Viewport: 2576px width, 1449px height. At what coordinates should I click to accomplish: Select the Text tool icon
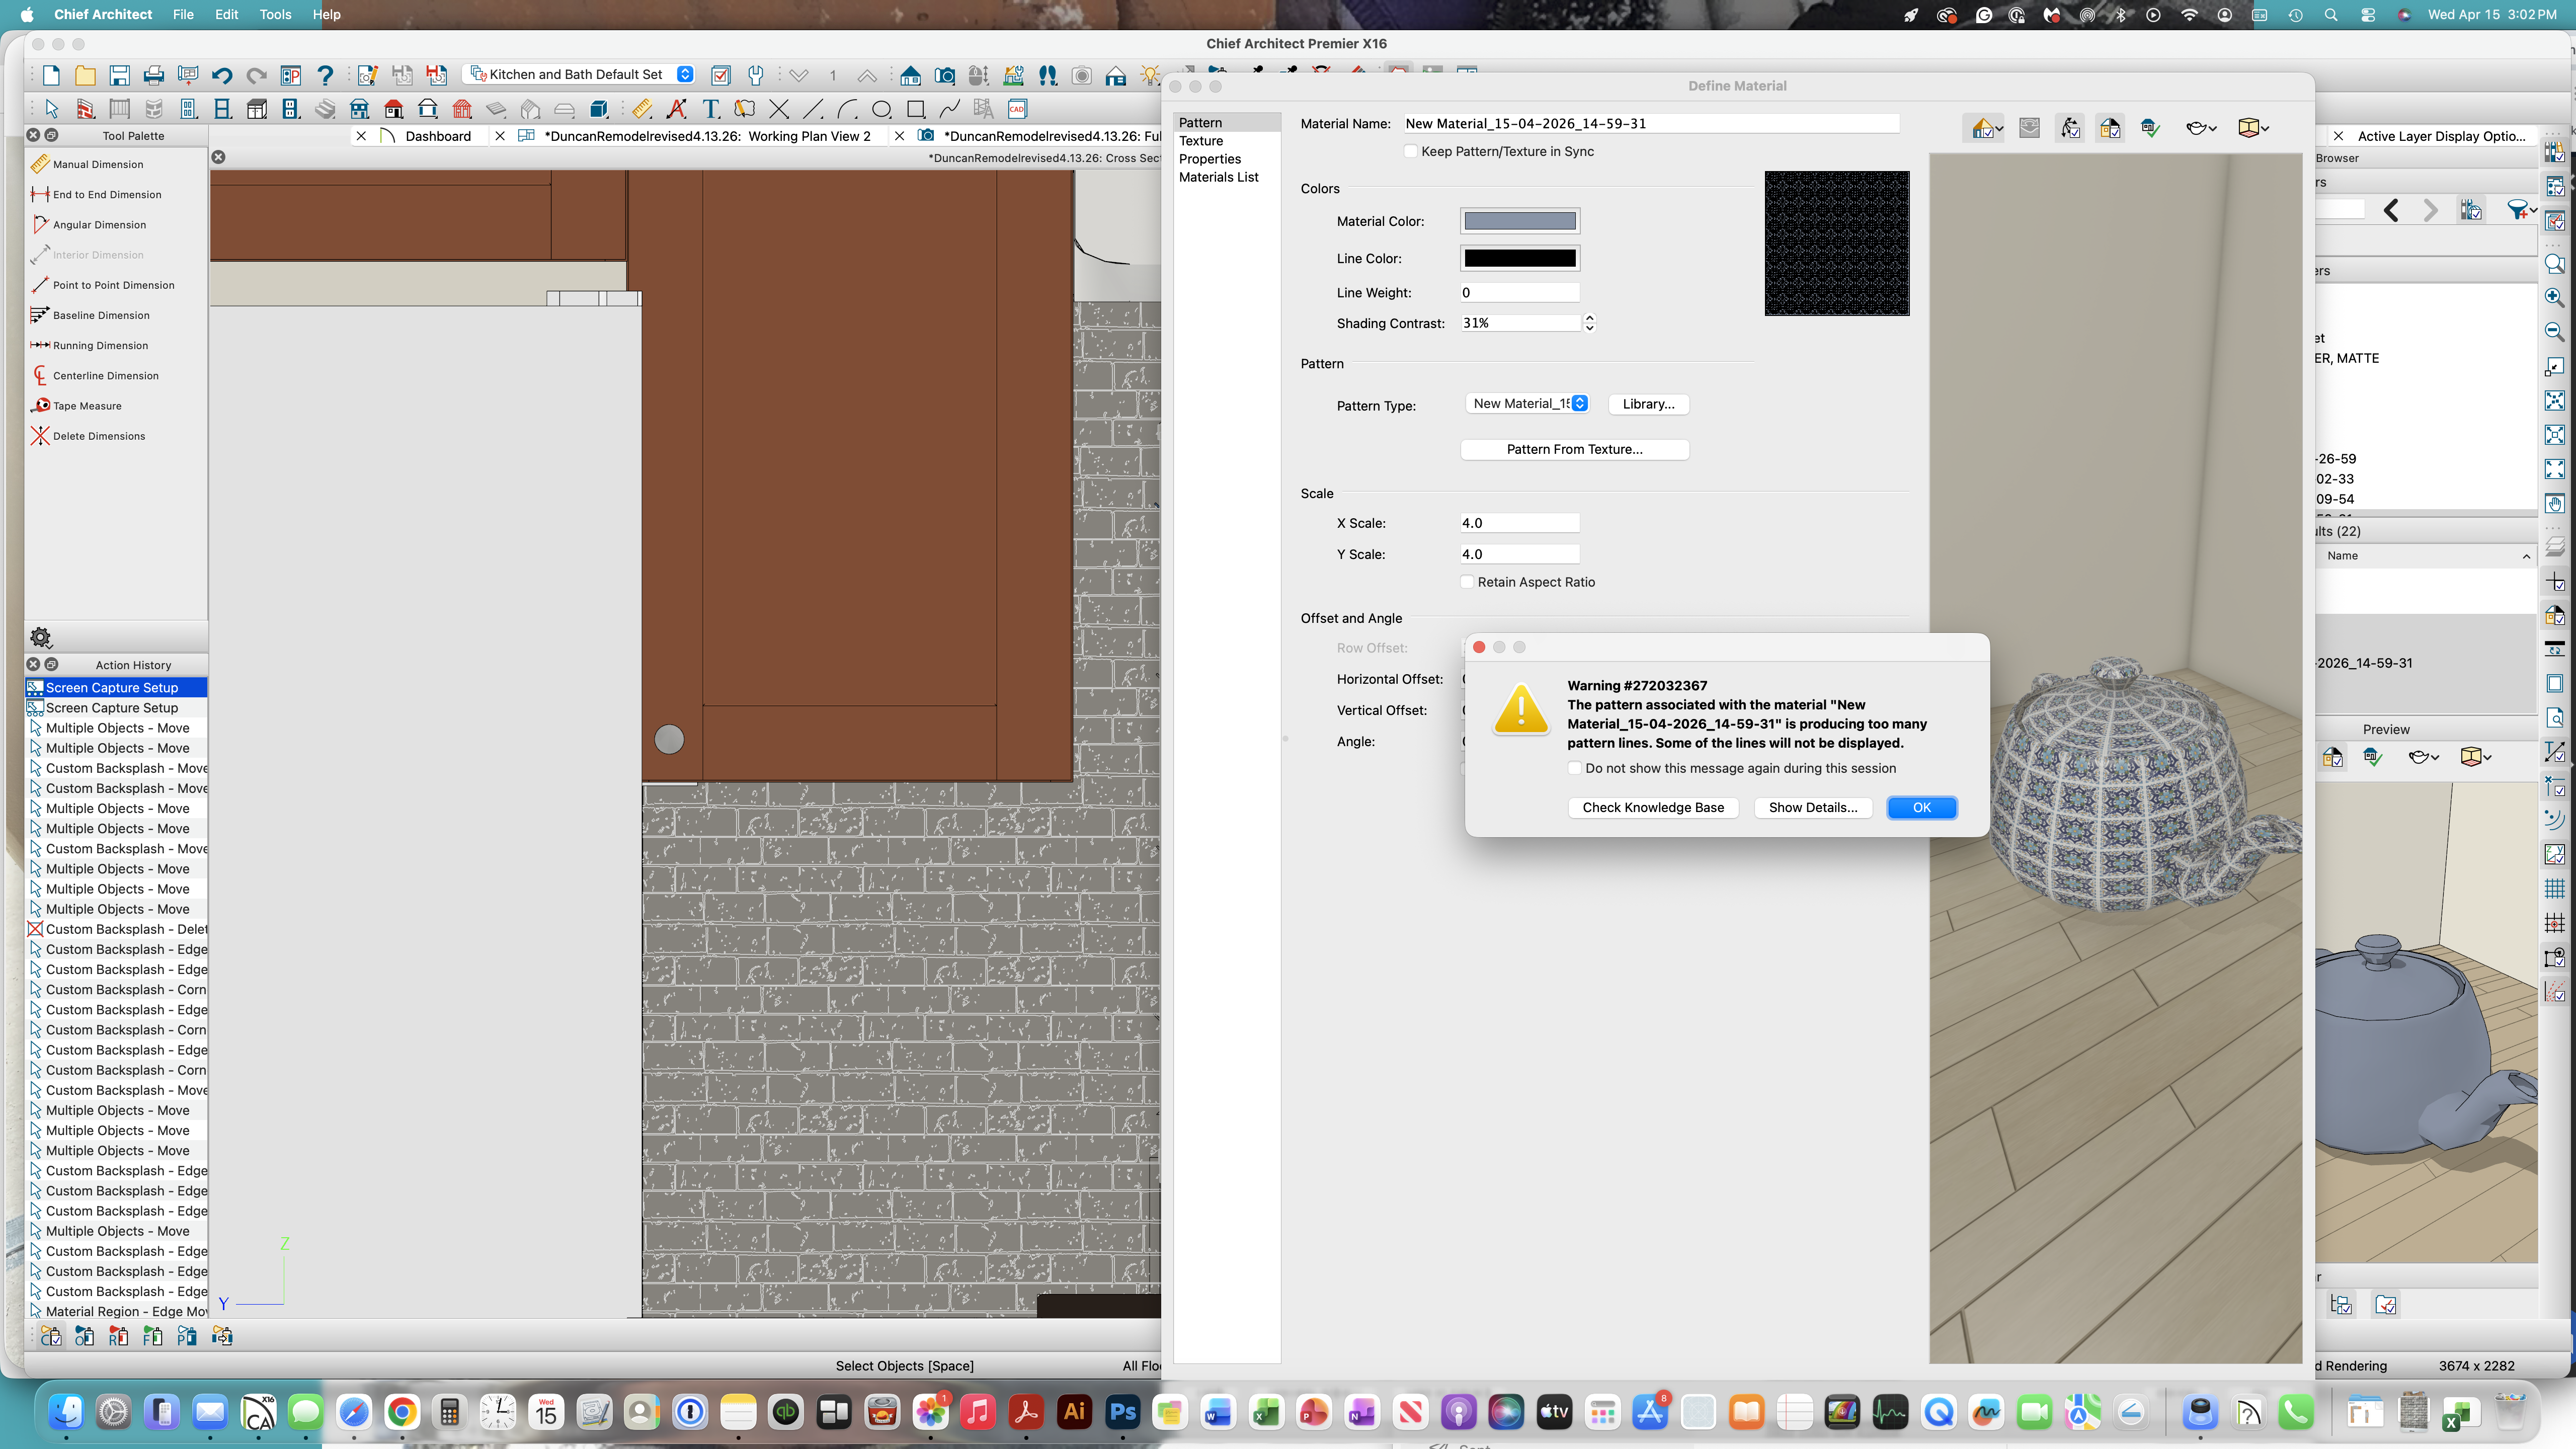point(711,109)
